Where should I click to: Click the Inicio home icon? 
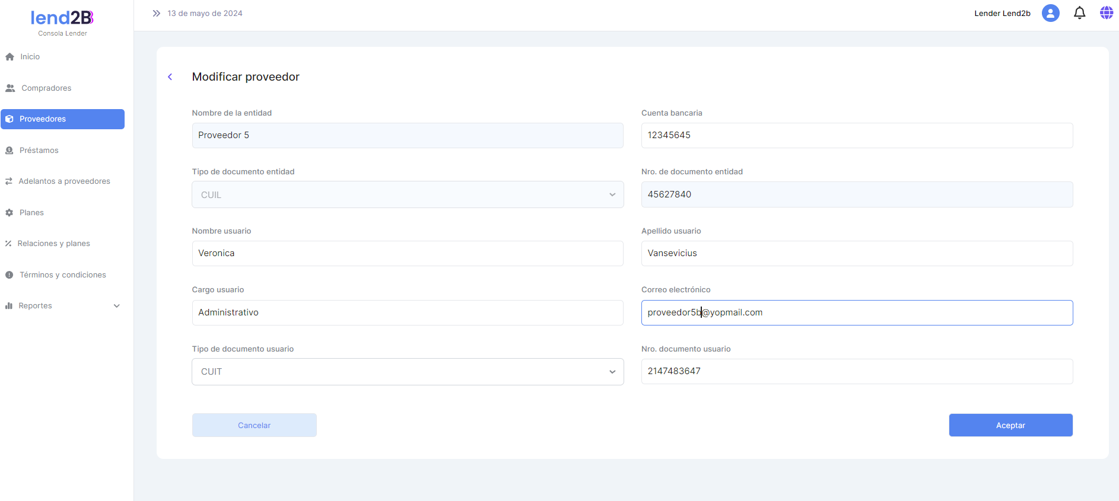point(9,57)
